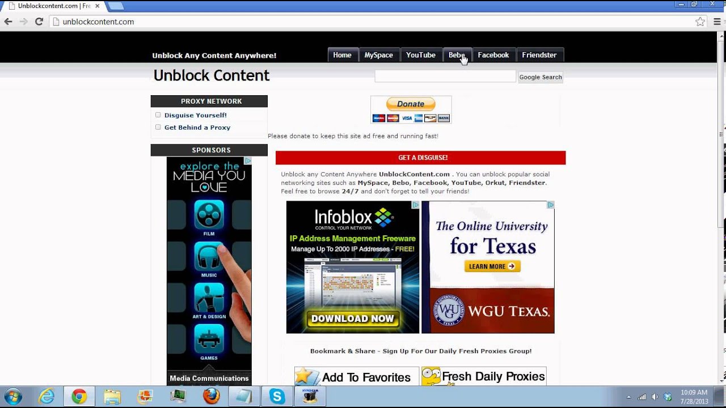
Task: Open the Home navigation tab
Action: (342, 55)
